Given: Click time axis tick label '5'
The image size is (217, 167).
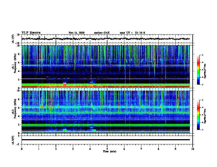Looking at the screenshot, I should coord(107,149).
